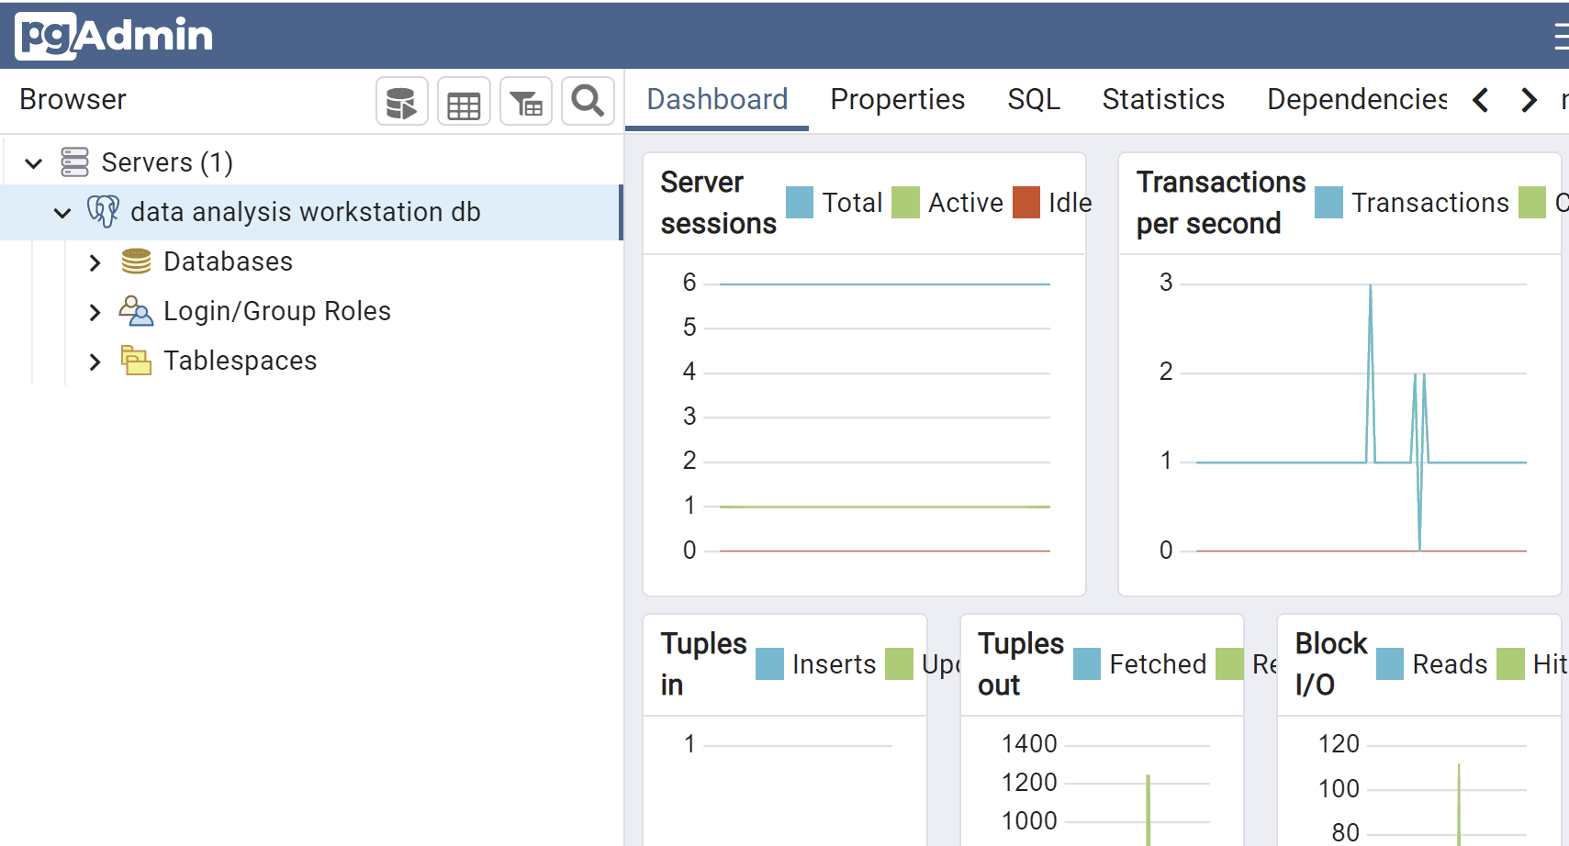Expand the Databases tree node

95,262
